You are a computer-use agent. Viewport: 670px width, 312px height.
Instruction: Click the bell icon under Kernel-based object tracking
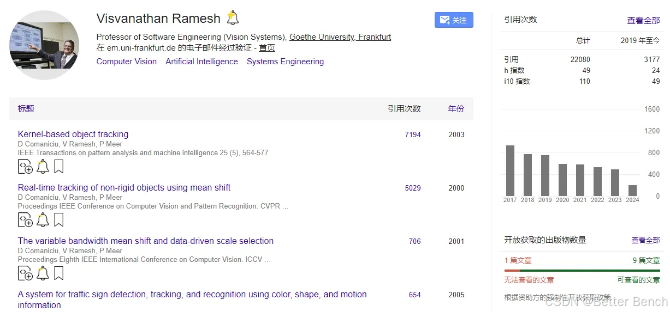click(x=43, y=167)
